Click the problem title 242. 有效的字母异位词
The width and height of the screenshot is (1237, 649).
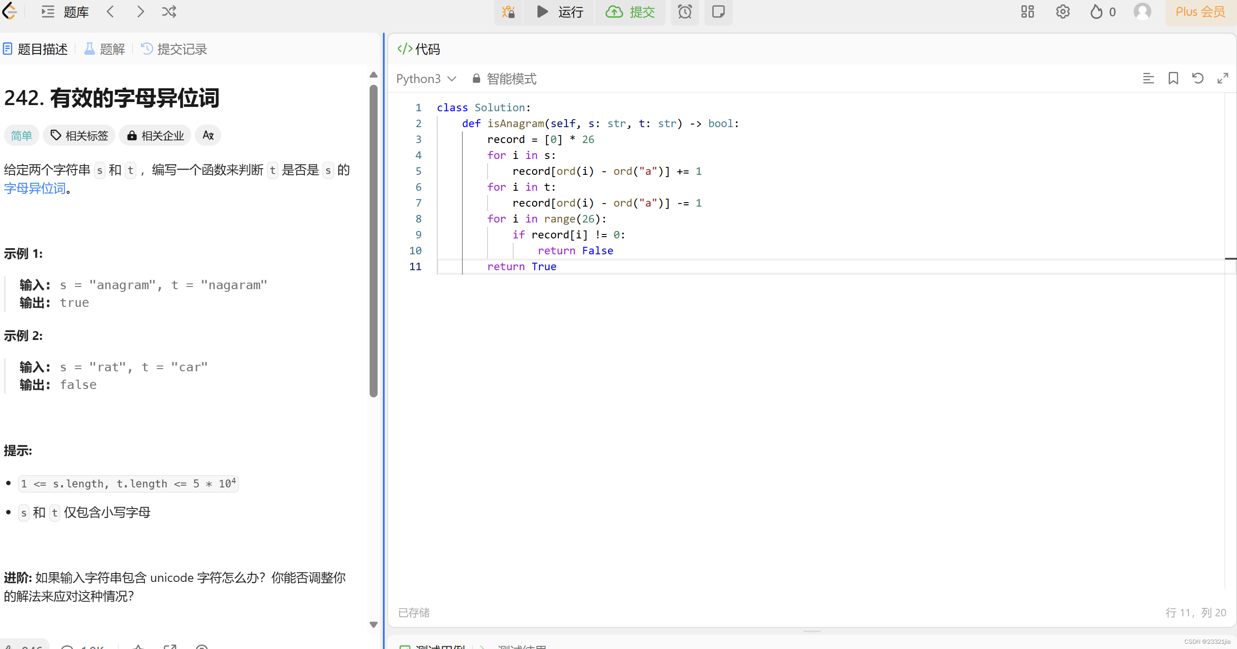111,98
